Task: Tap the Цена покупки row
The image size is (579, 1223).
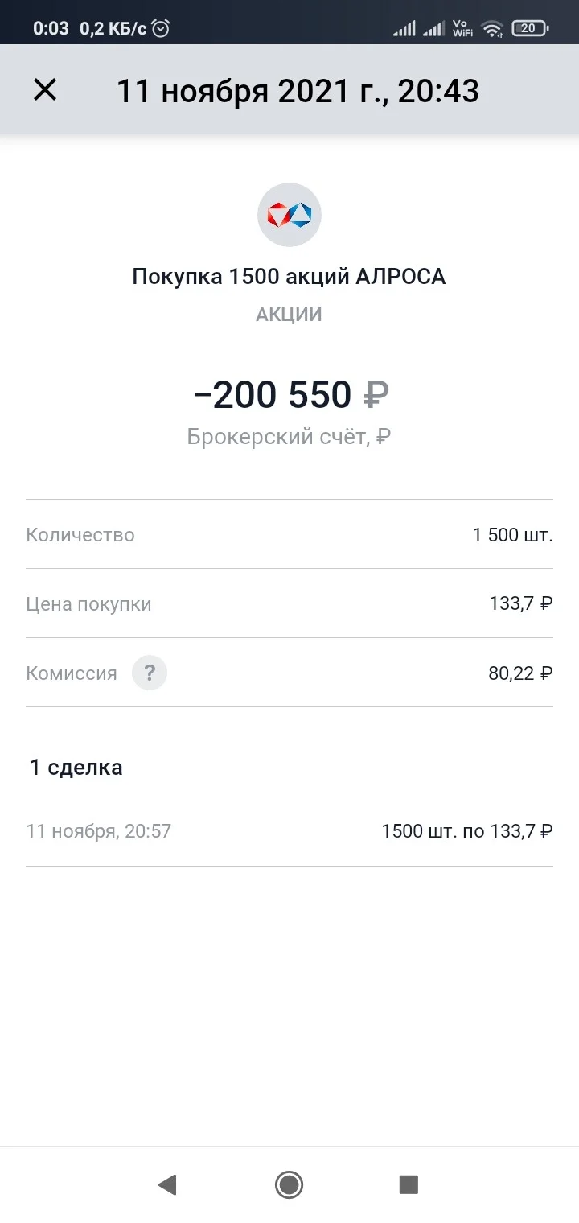Action: coord(289,603)
